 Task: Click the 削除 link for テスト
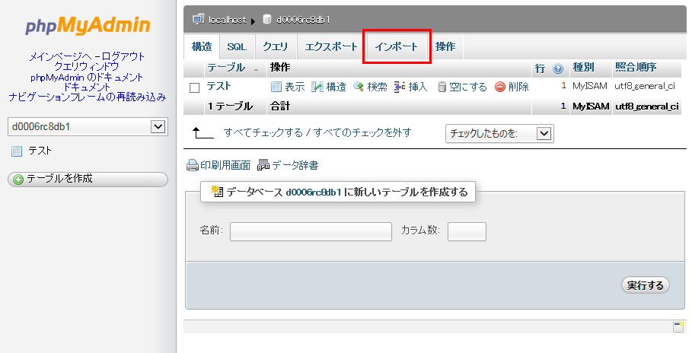518,87
